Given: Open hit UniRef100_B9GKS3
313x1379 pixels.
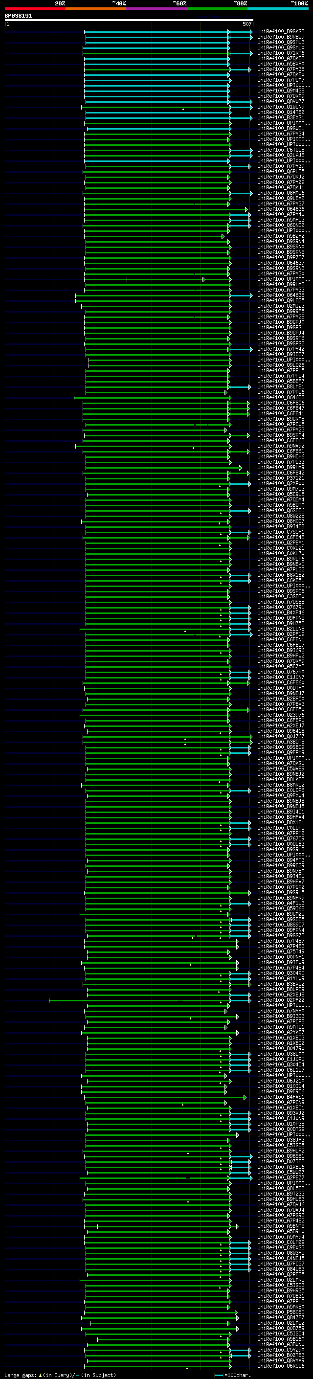Looking at the screenshot, I should coord(281,32).
